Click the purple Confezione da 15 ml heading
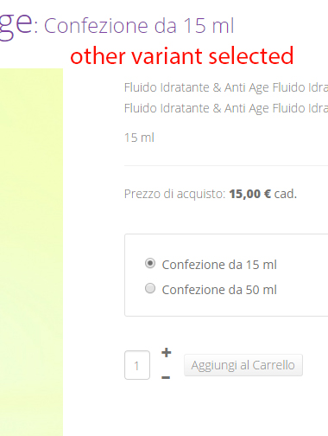Viewport: 328px width, 436px height. coord(139,26)
